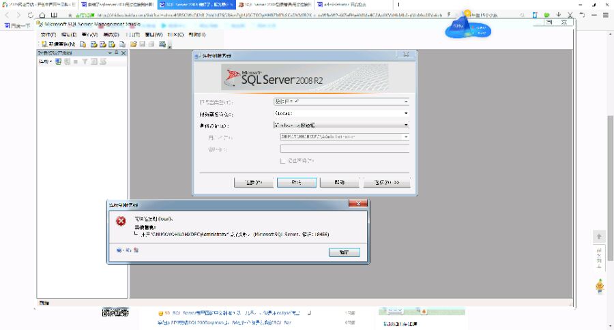This screenshot has width=614, height=330.
Task: Click the Options >> button
Action: 387,183
